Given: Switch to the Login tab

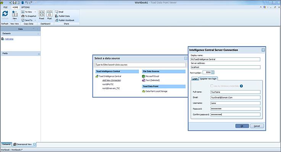Looking at the screenshot, I should coord(195,79).
